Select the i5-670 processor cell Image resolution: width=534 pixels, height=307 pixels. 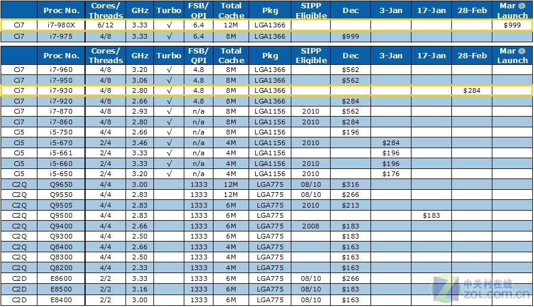coord(61,143)
